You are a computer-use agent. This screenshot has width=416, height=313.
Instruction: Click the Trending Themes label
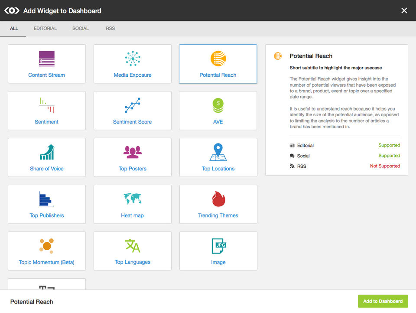pyautogui.click(x=218, y=215)
